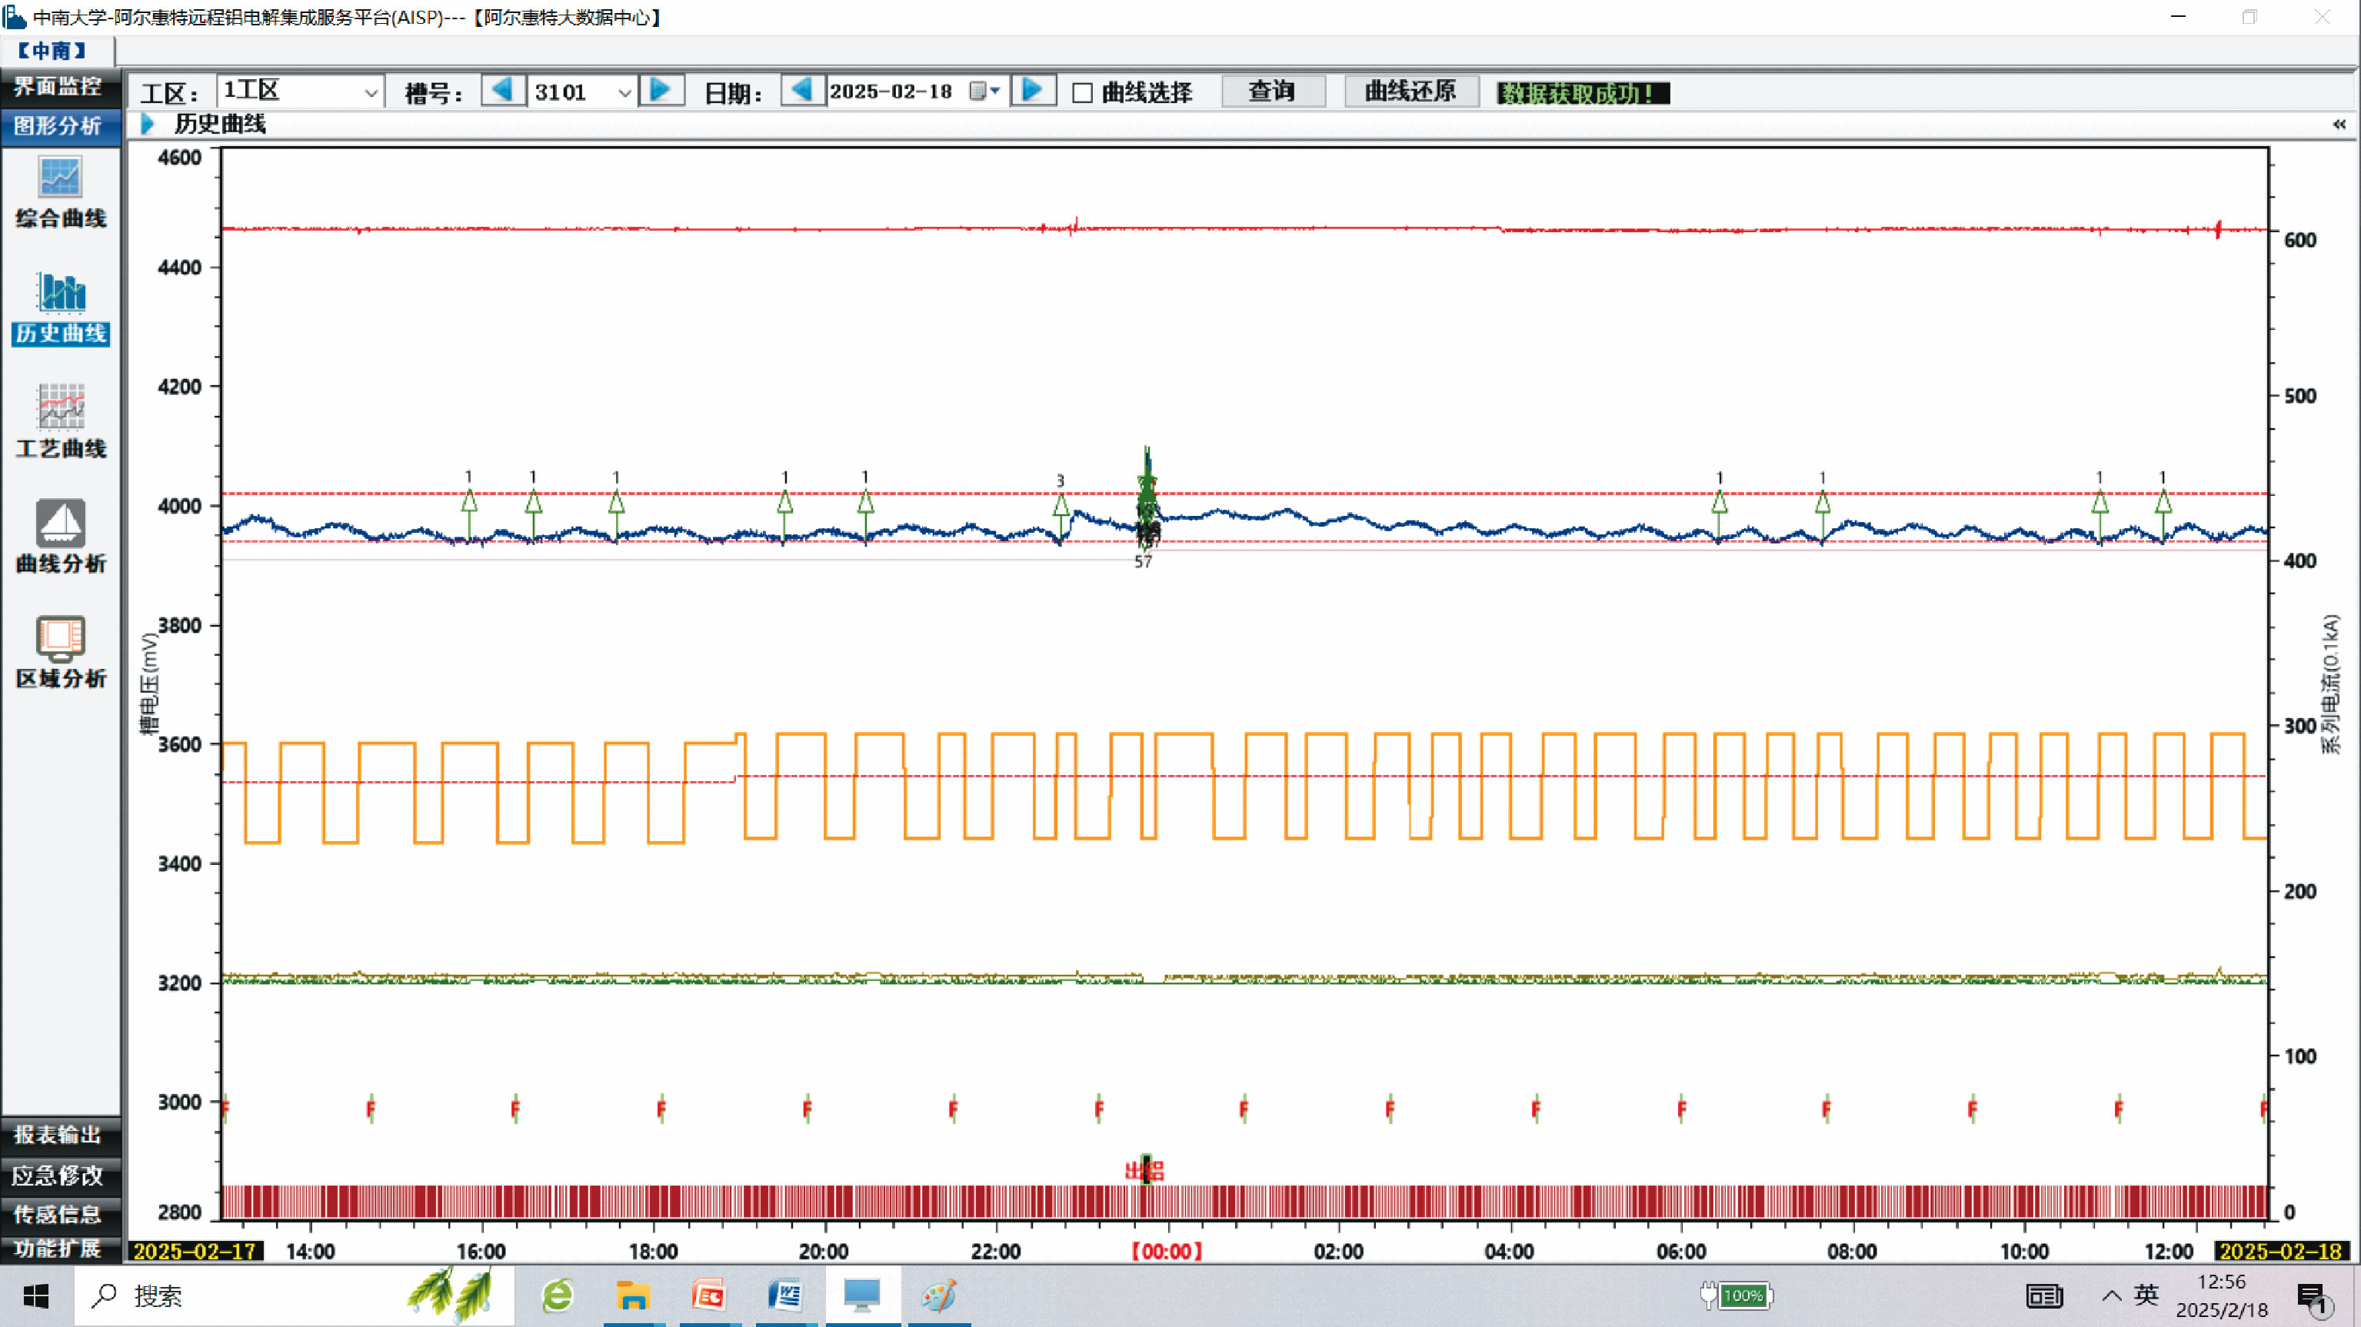Viewport: 2361px width, 1327px height.
Task: Click the Windows search box 搜索
Action: [x=293, y=1295]
